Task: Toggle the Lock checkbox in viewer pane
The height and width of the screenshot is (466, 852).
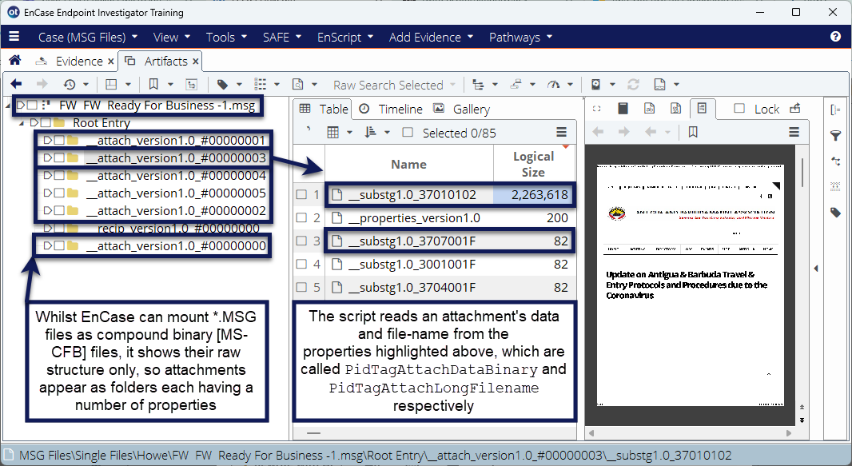Action: coord(739,109)
